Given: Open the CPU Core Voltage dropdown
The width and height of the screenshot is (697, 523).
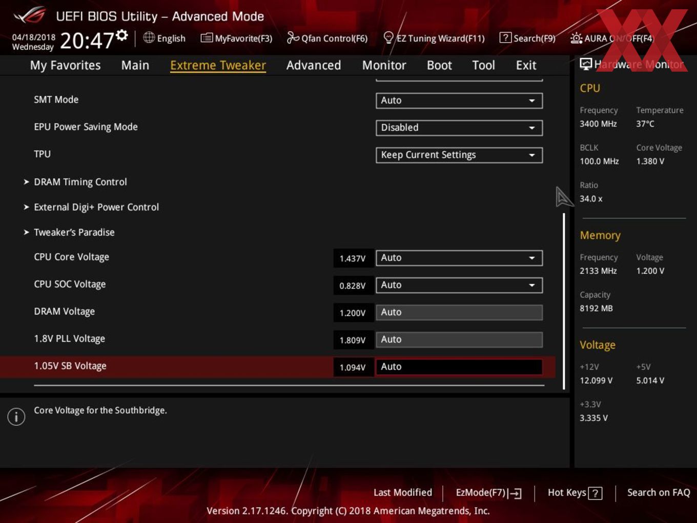Looking at the screenshot, I should coord(459,258).
